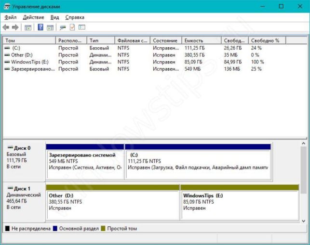
Task: Minimize the Управление дисками window
Action: coord(263,7)
